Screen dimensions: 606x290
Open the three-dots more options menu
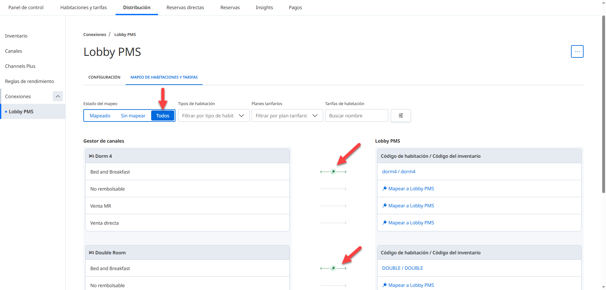pos(577,51)
